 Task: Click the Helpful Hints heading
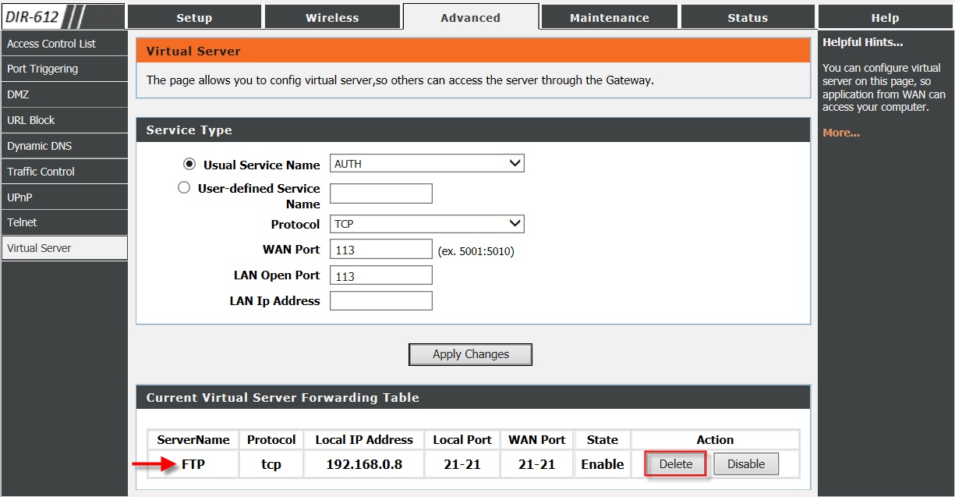(862, 42)
